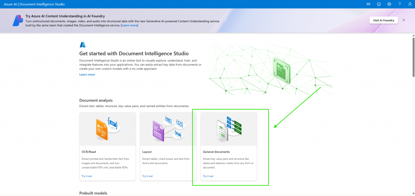Open the settings gear in header
415x196 pixels.
pyautogui.click(x=389, y=4)
